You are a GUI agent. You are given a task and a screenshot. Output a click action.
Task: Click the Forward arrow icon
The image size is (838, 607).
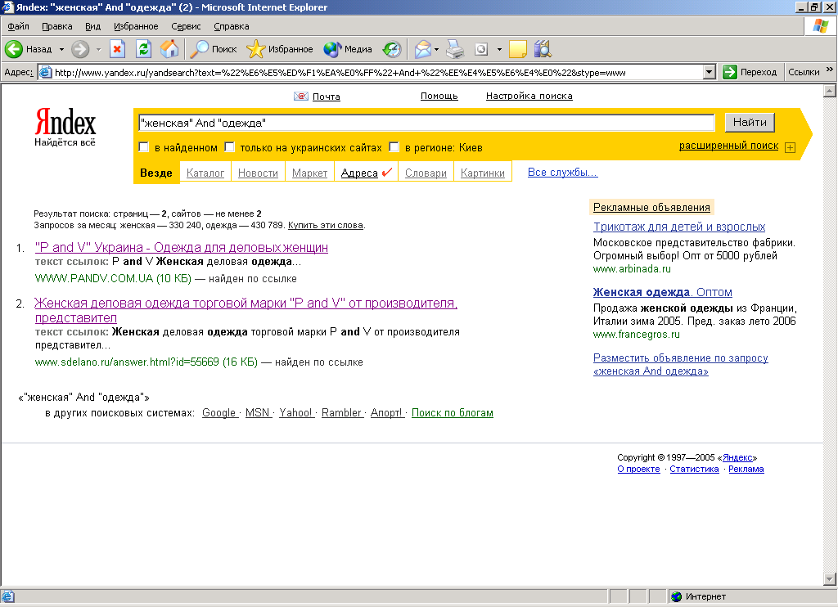pos(80,49)
